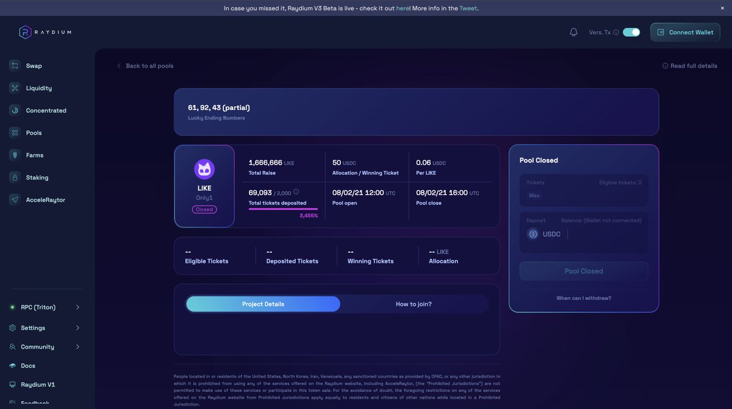732x409 pixels.
Task: Expand RPC (Triton) chevron
Action: (x=77, y=307)
